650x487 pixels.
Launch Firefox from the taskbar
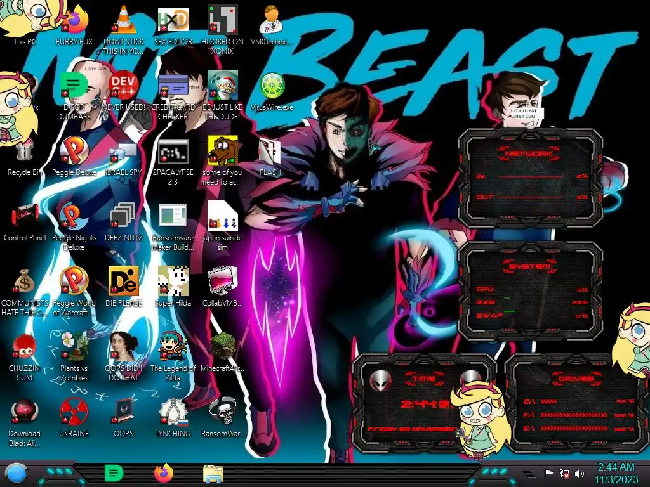pos(164,473)
